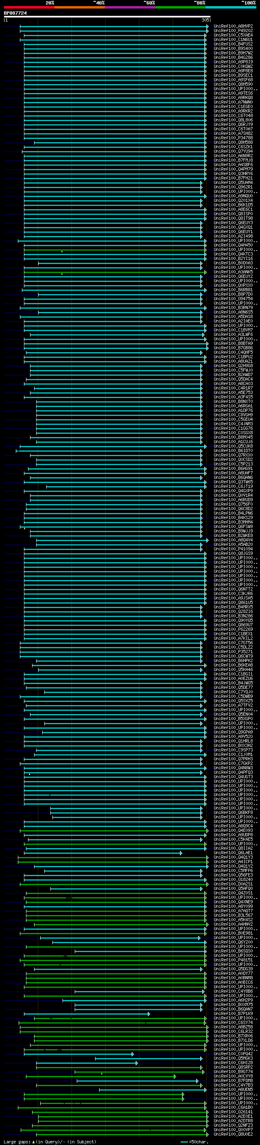Image resolution: width=260 pixels, height=1145 pixels.
Task: Select the UniRef100_P62269 label
Action: (x=233, y=629)
